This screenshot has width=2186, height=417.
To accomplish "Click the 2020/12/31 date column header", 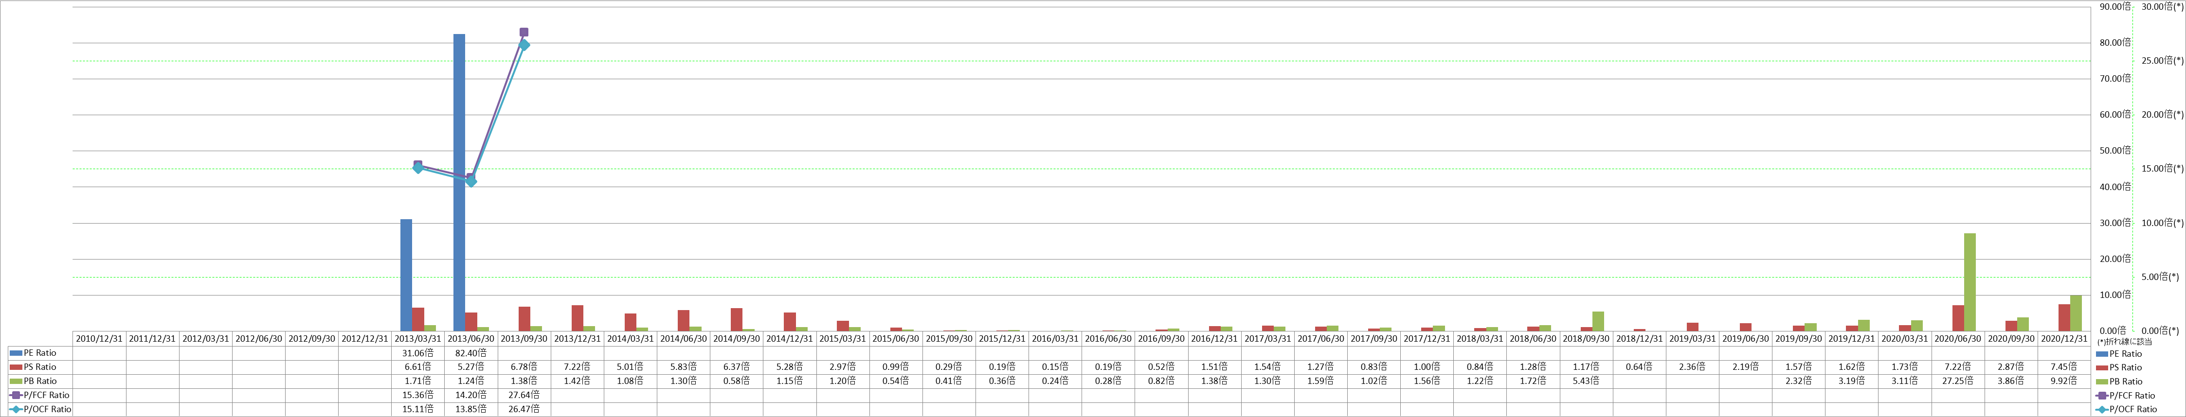I will (x=2064, y=338).
